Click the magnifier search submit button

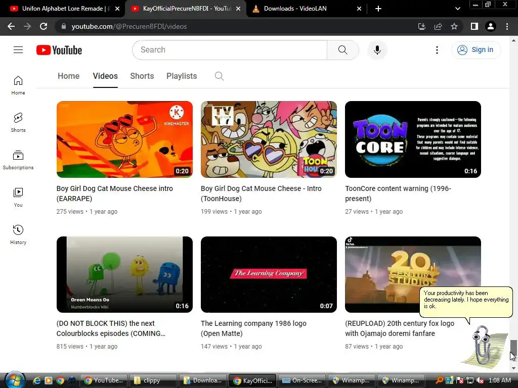[x=342, y=50]
